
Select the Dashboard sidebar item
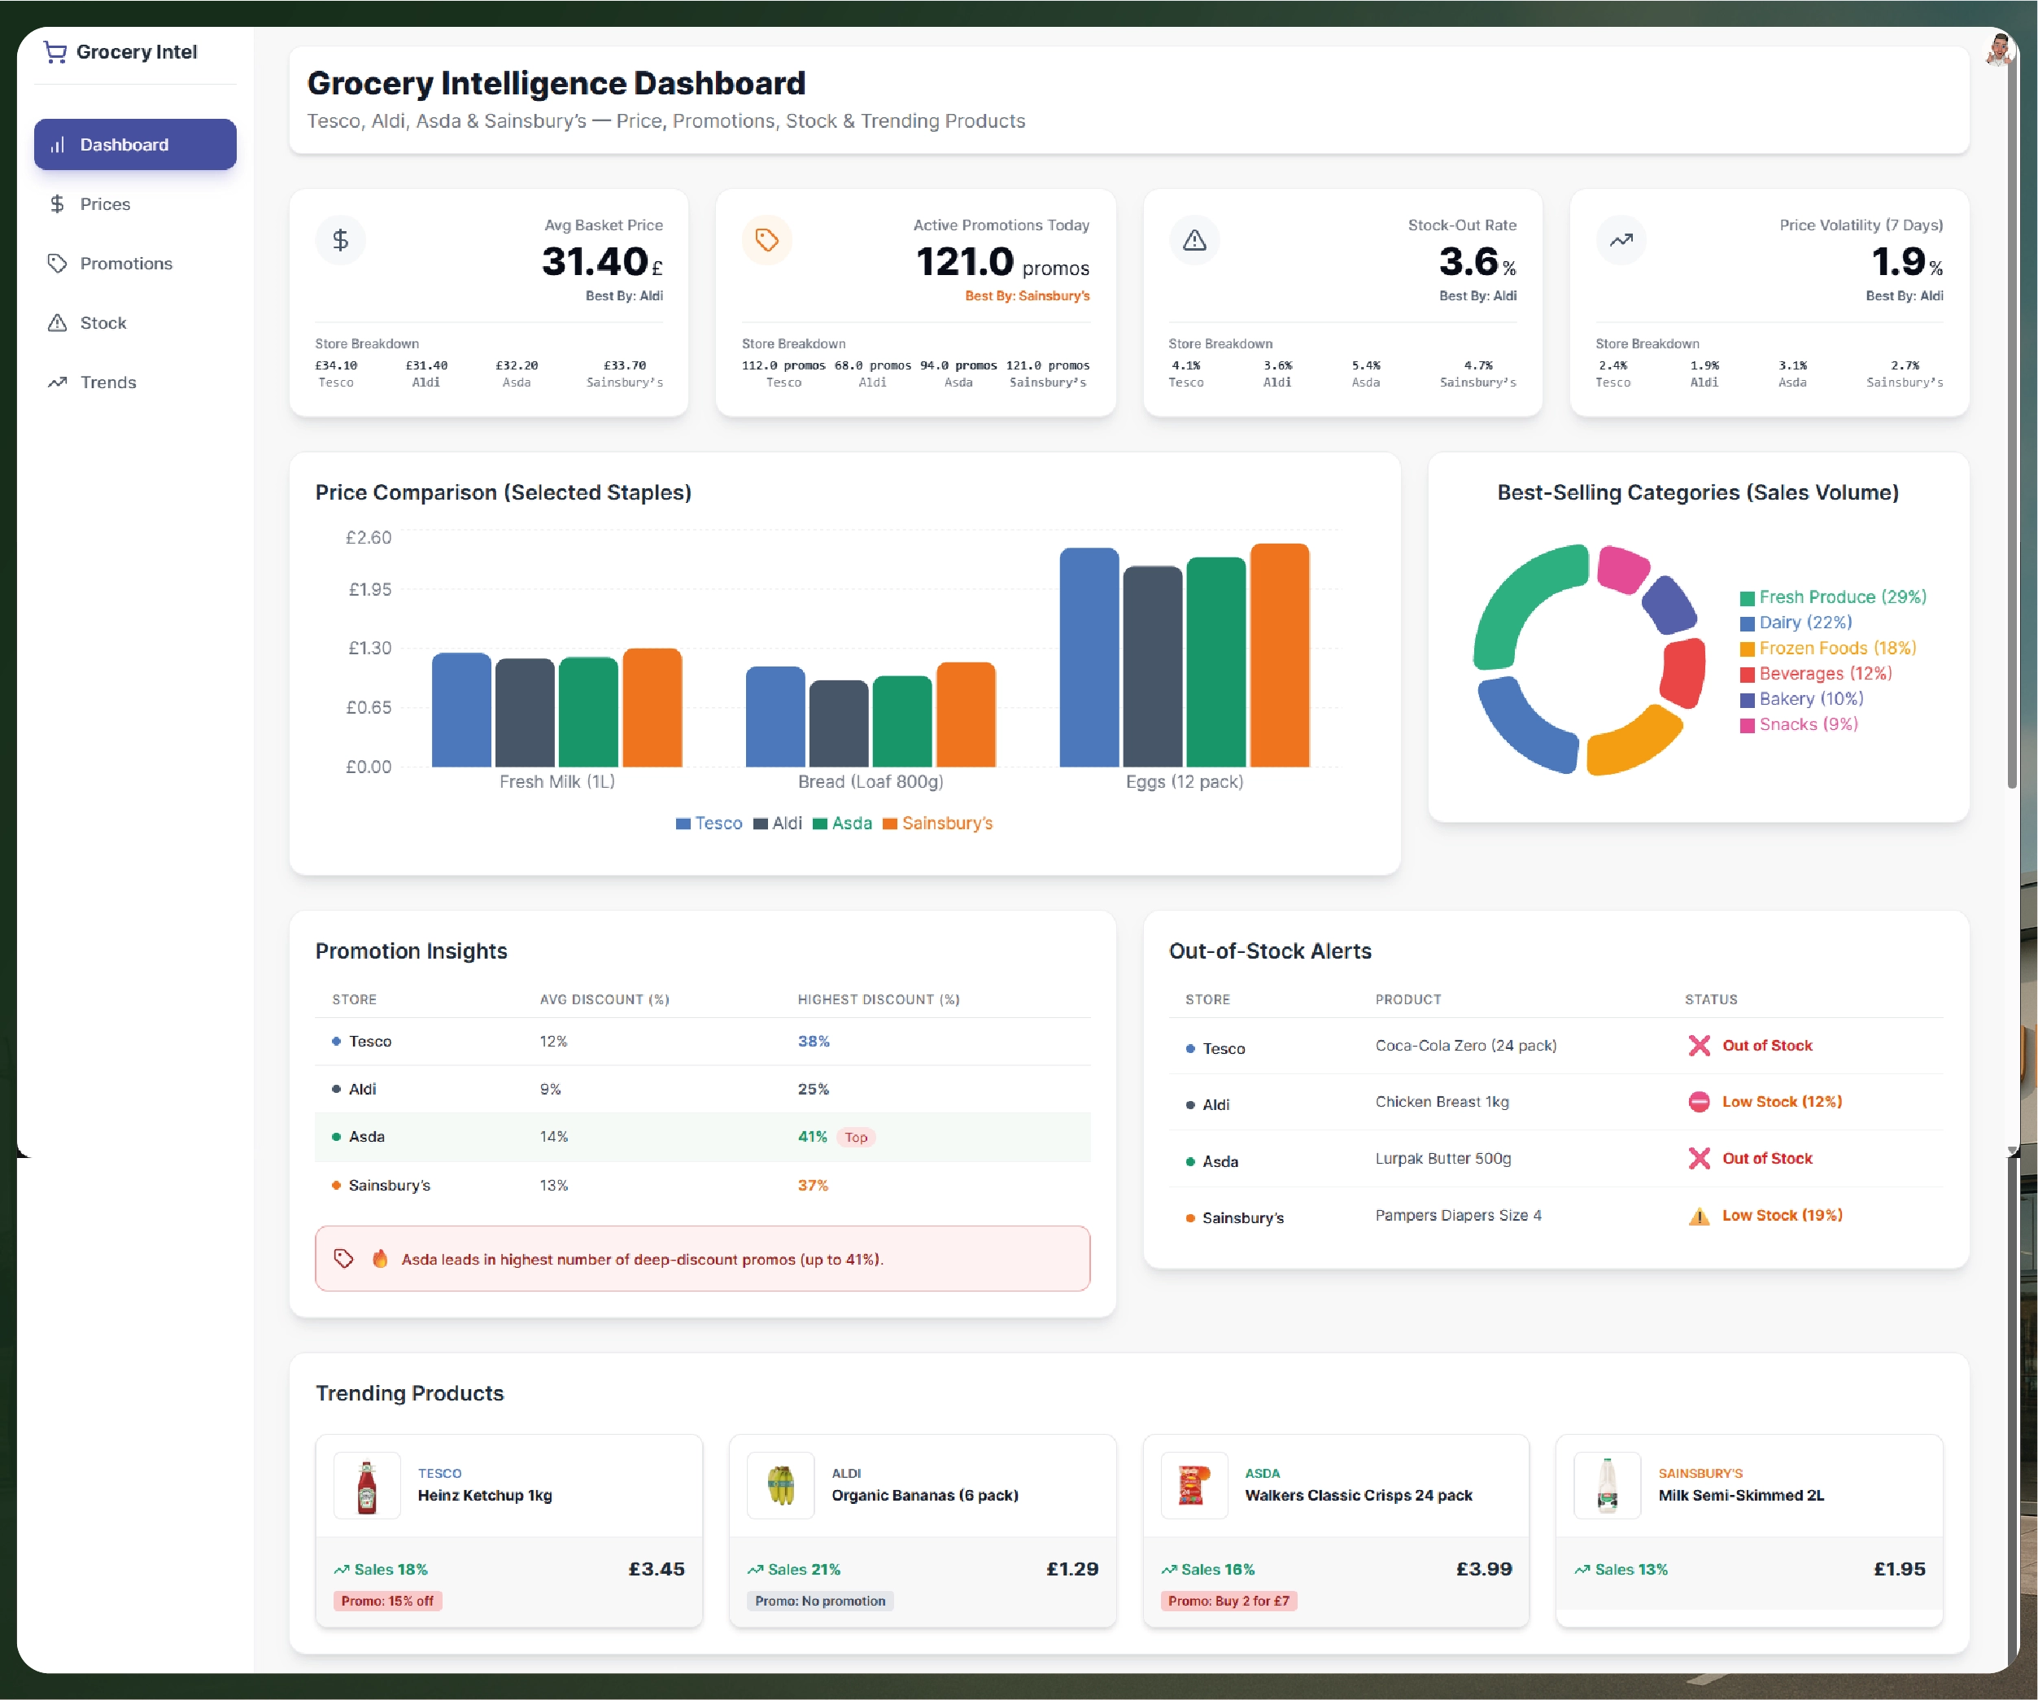135,145
